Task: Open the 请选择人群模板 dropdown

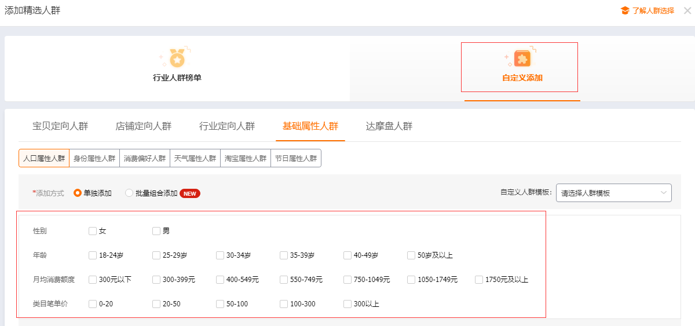Action: coord(614,193)
